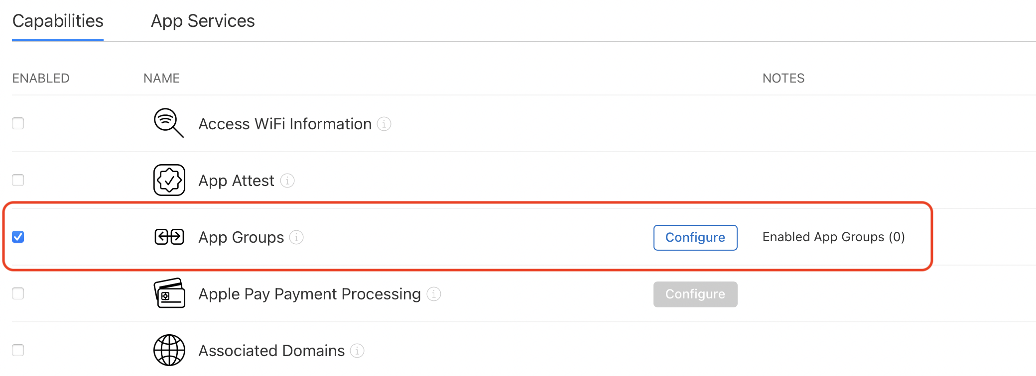Switch to the App Services tab
This screenshot has width=1036, height=376.
click(x=203, y=21)
